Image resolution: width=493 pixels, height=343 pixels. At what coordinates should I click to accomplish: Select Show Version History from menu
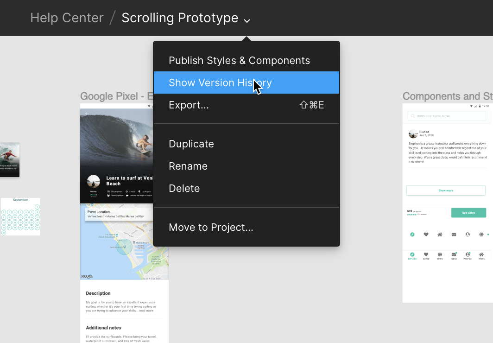(x=220, y=83)
